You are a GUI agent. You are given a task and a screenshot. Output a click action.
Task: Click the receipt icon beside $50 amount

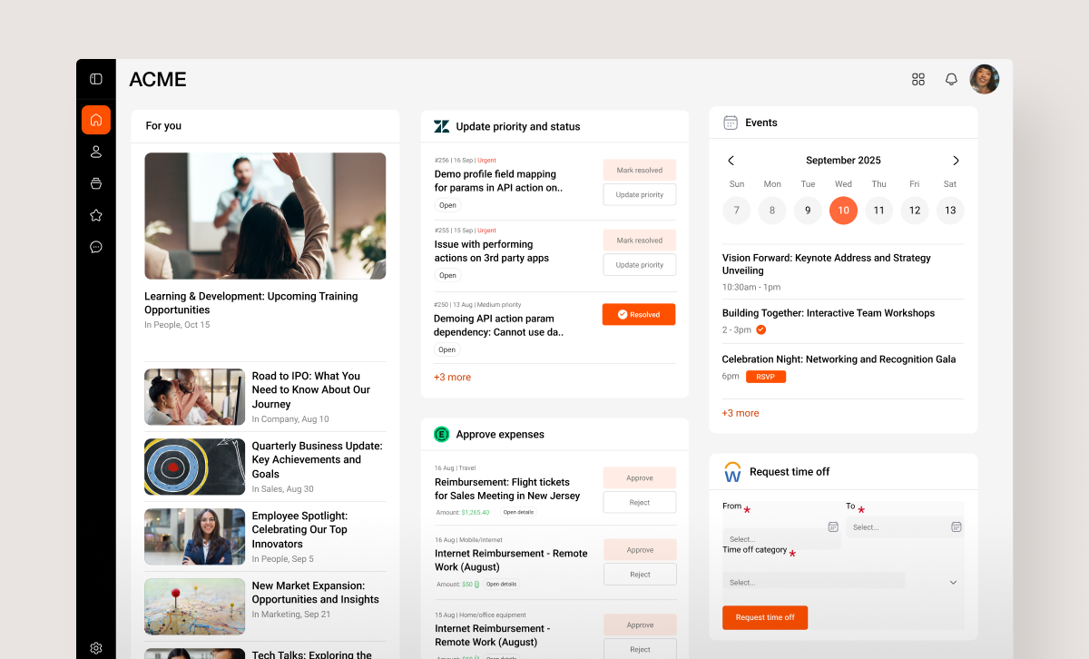[x=477, y=585]
